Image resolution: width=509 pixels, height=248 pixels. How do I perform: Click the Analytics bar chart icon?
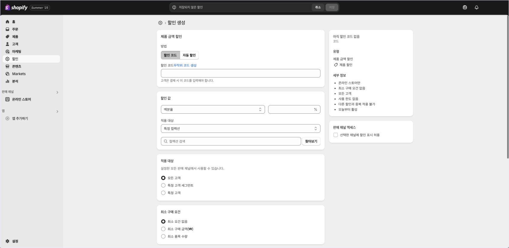click(x=7, y=81)
